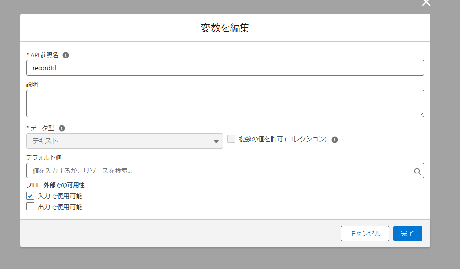
Task: Show the info tooltip for 複数の値を許可 (コレクション)
Action: pyautogui.click(x=335, y=140)
